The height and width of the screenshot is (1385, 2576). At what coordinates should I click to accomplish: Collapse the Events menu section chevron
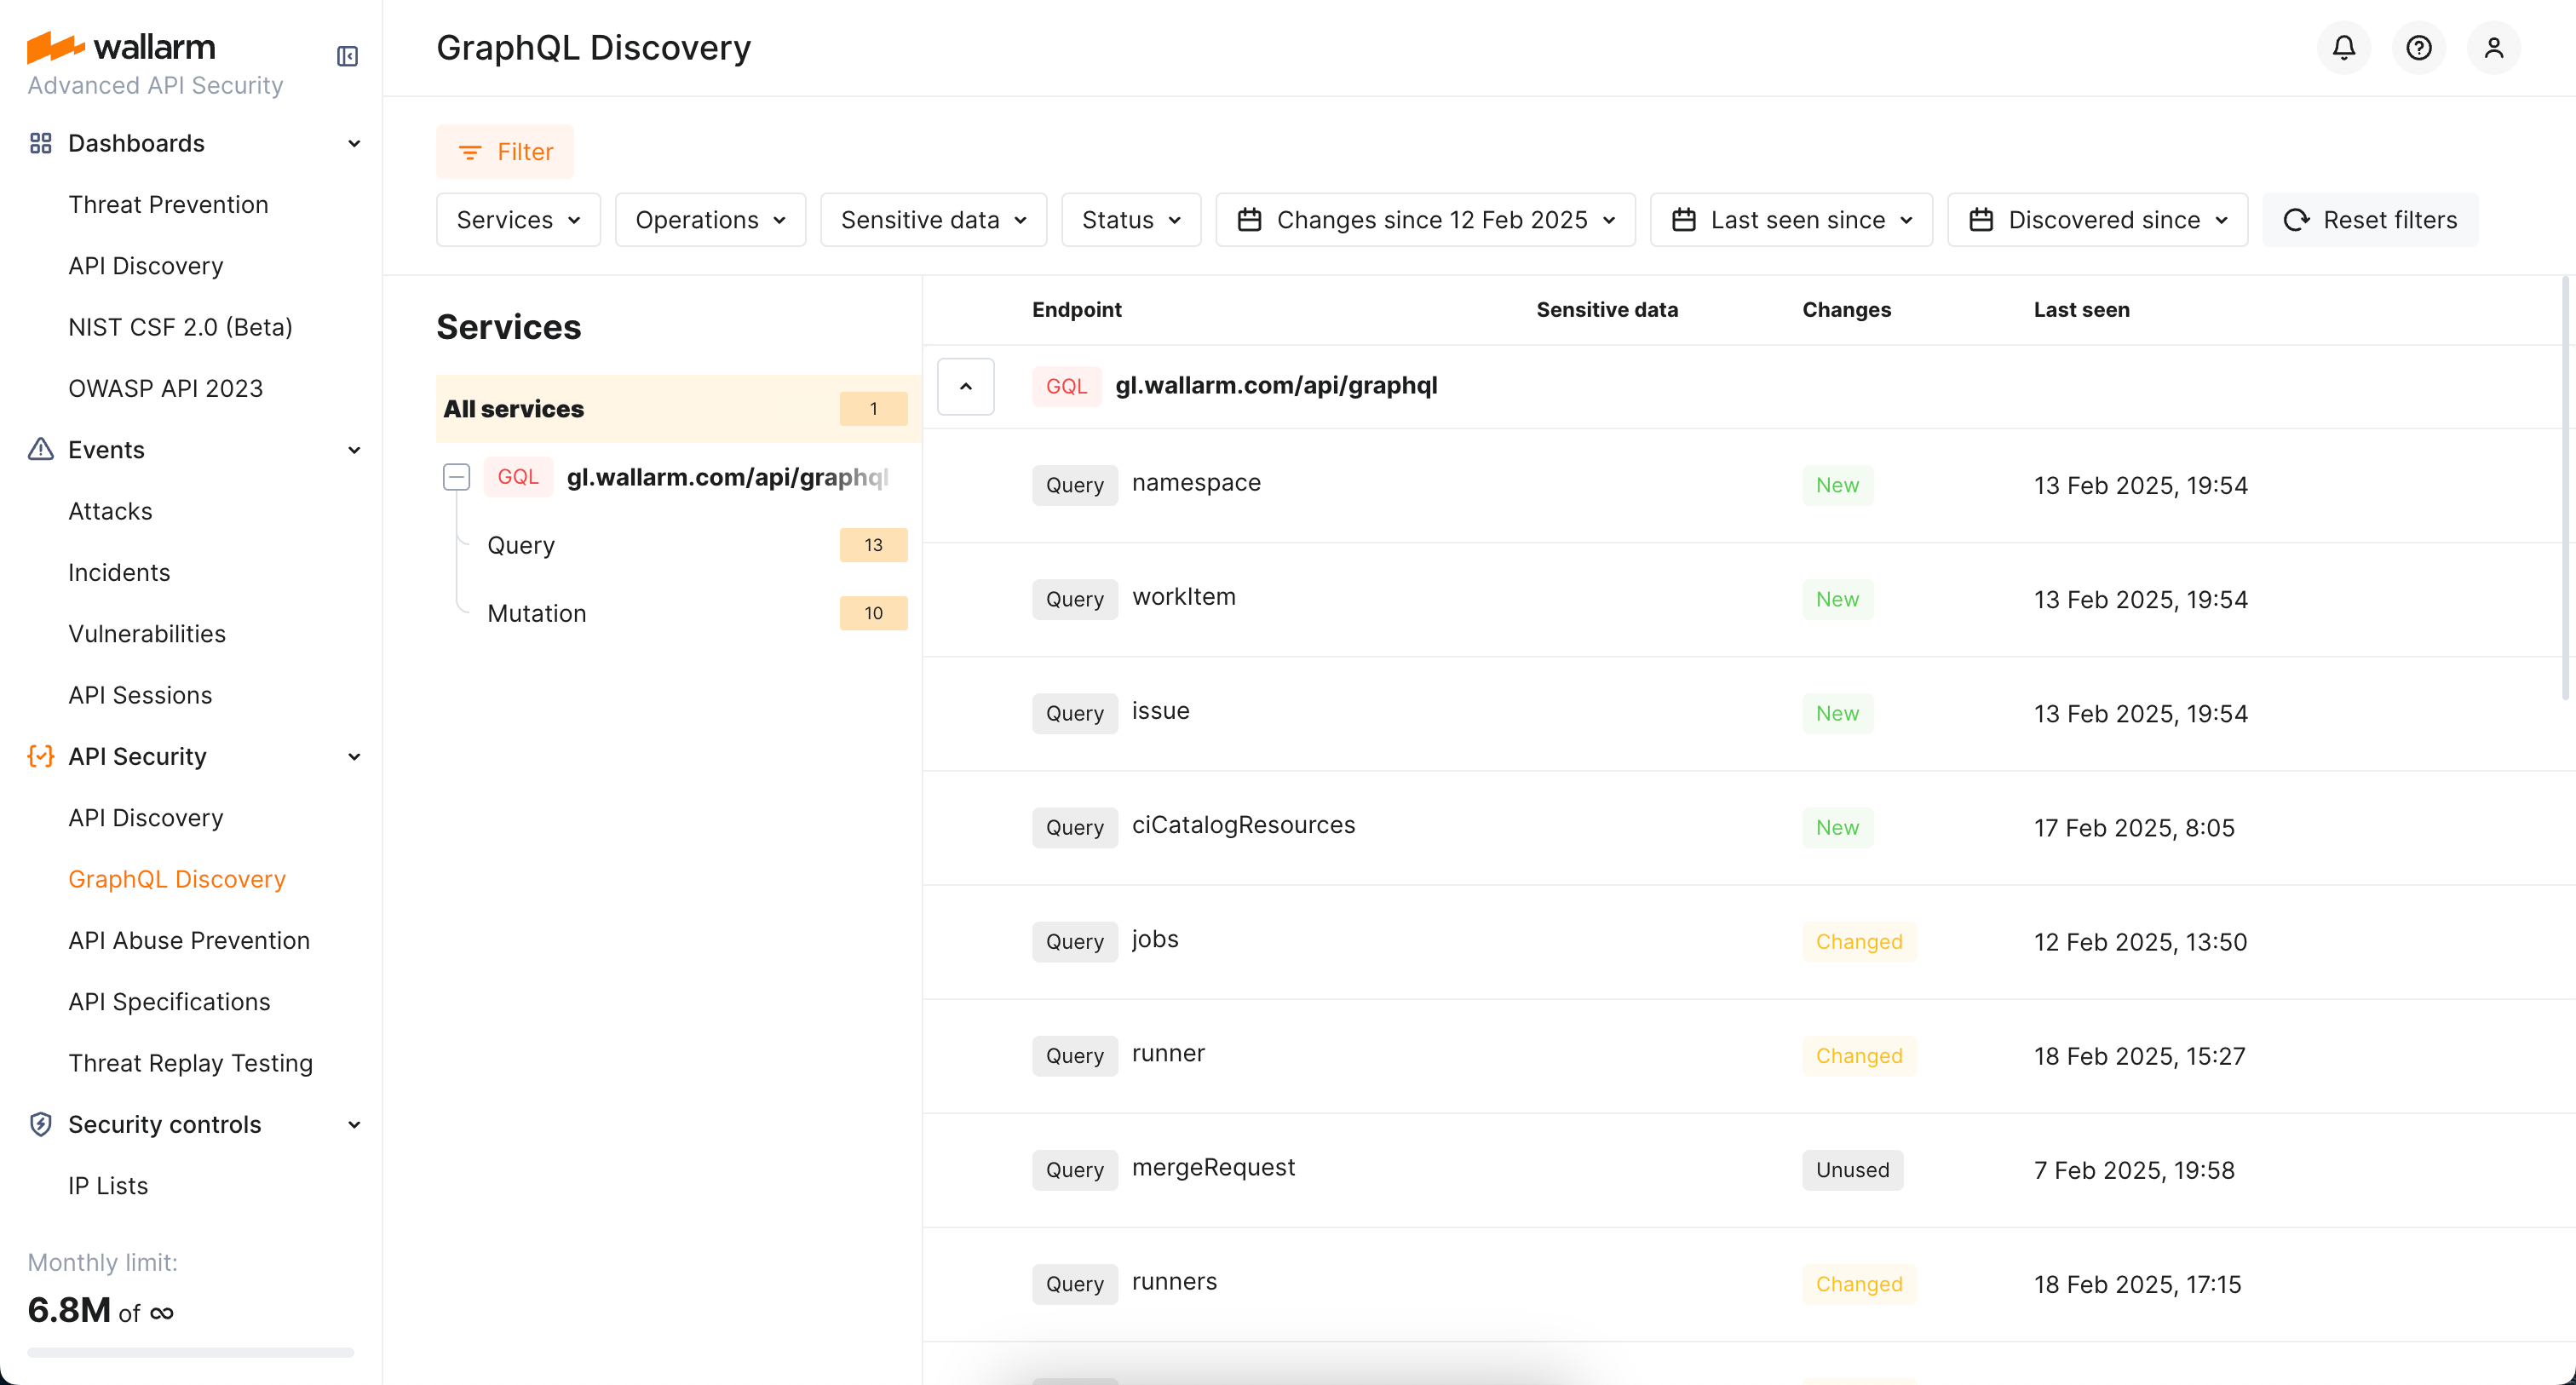[354, 450]
